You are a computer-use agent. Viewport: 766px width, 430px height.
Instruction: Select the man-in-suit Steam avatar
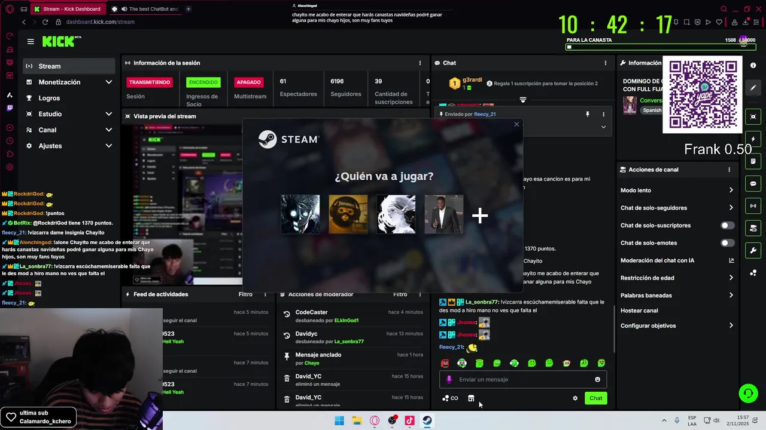(x=444, y=214)
